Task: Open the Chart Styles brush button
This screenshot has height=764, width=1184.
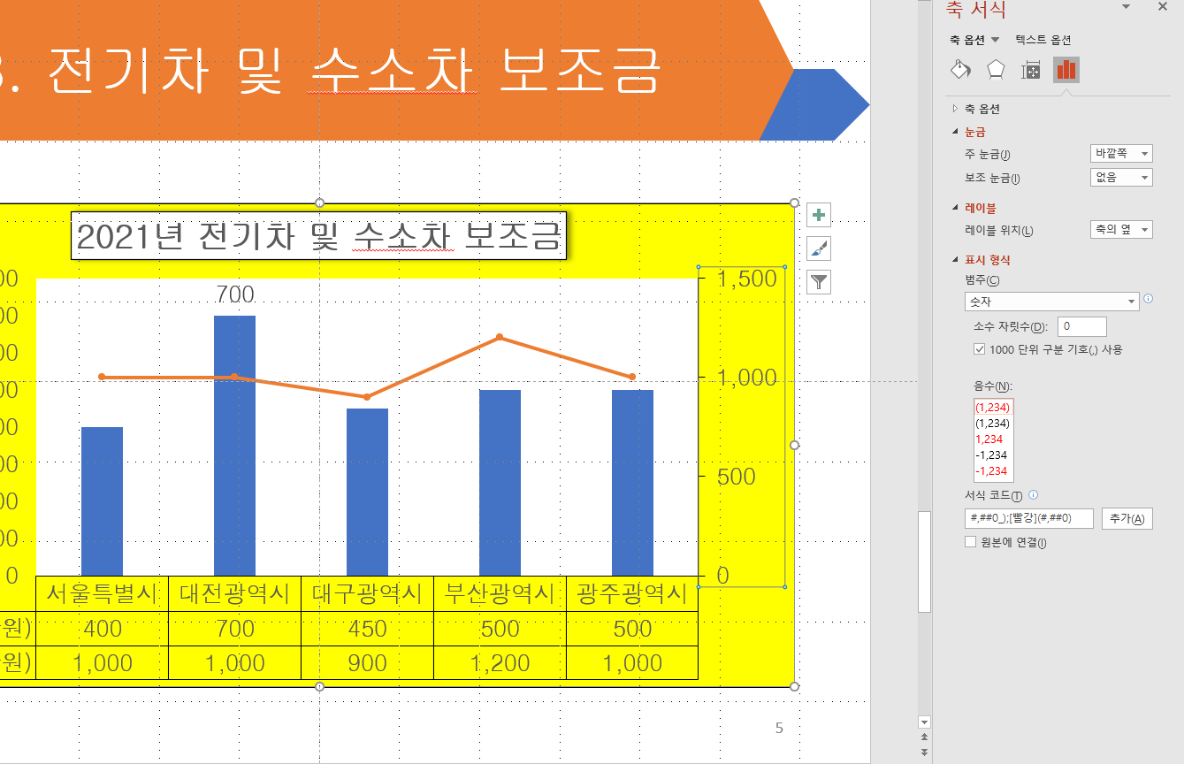Action: coord(820,248)
